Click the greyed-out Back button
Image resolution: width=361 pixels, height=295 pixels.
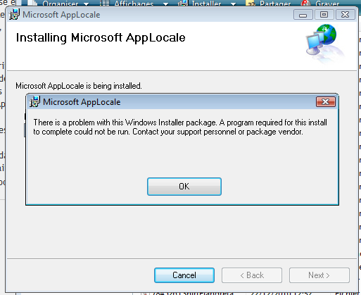tap(252, 275)
